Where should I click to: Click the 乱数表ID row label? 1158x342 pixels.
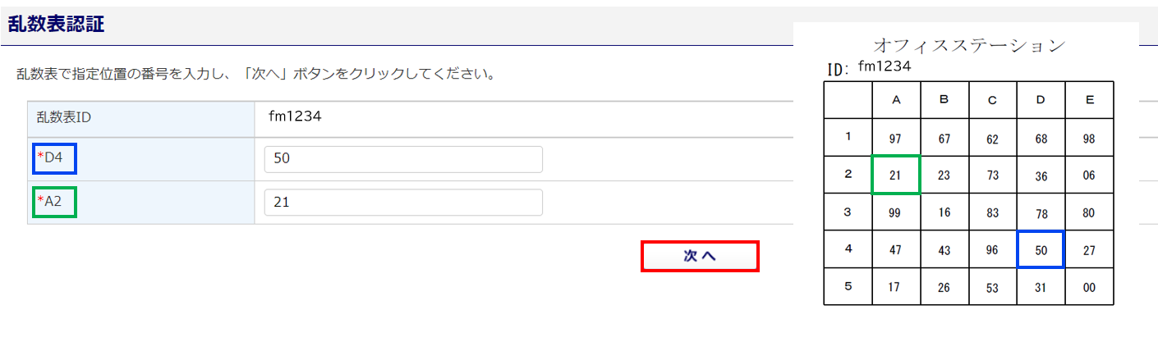[63, 117]
